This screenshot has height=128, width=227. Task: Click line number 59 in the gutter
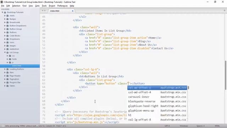click(x=44, y=70)
